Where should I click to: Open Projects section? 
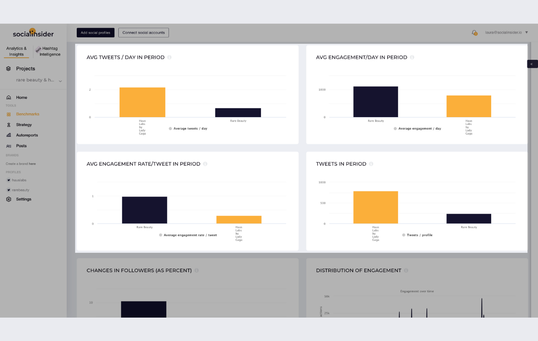point(26,69)
